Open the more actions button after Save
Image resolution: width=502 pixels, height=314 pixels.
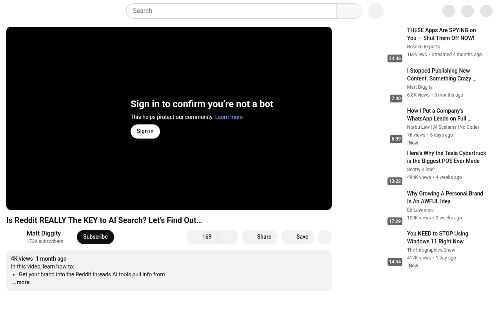point(325,237)
